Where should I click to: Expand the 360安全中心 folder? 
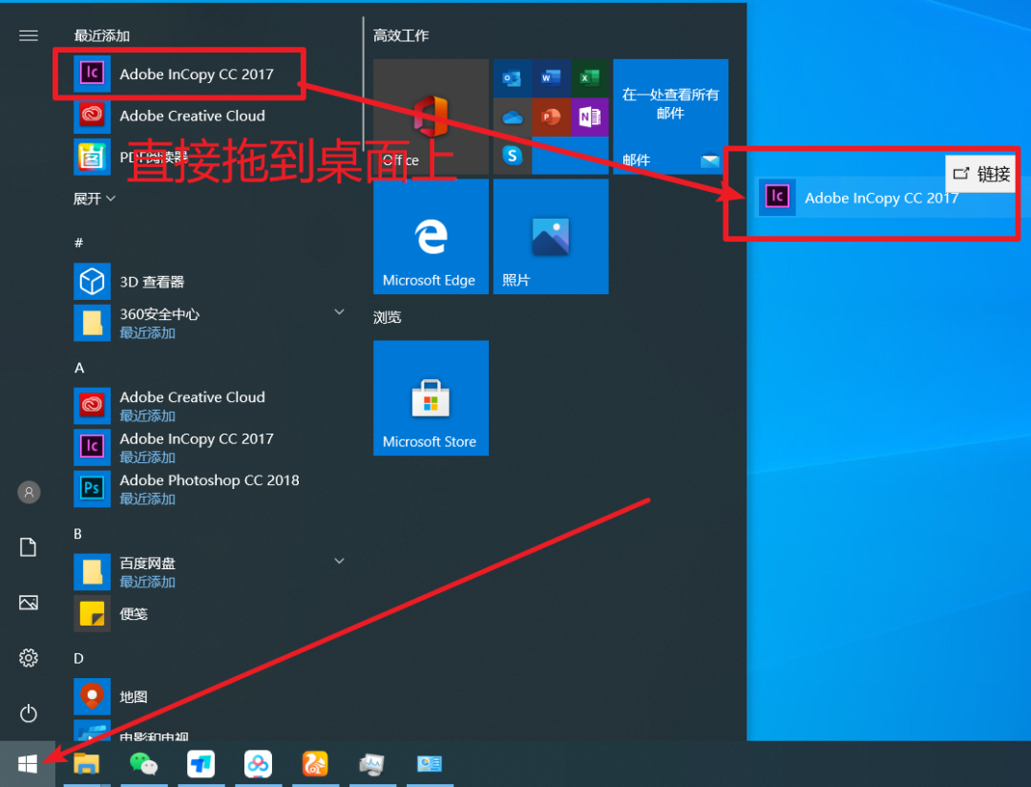[339, 312]
